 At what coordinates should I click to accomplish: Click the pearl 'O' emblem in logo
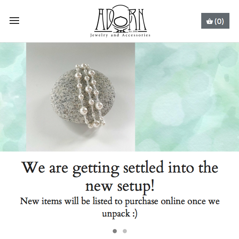click(120, 22)
